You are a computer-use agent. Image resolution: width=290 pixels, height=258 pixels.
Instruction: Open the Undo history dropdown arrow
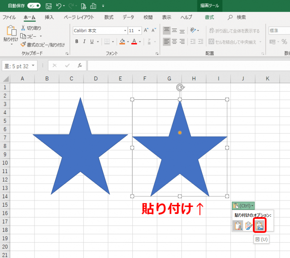coord(64,6)
